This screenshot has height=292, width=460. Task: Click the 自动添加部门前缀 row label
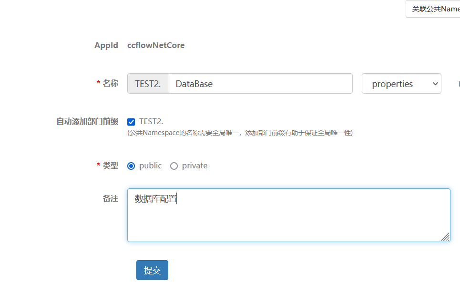[x=87, y=122]
